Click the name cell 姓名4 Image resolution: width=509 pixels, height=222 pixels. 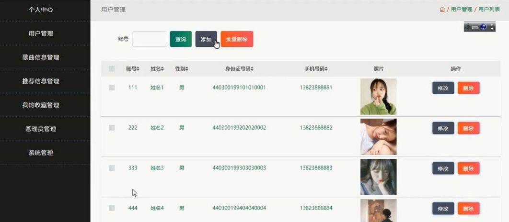coord(157,208)
